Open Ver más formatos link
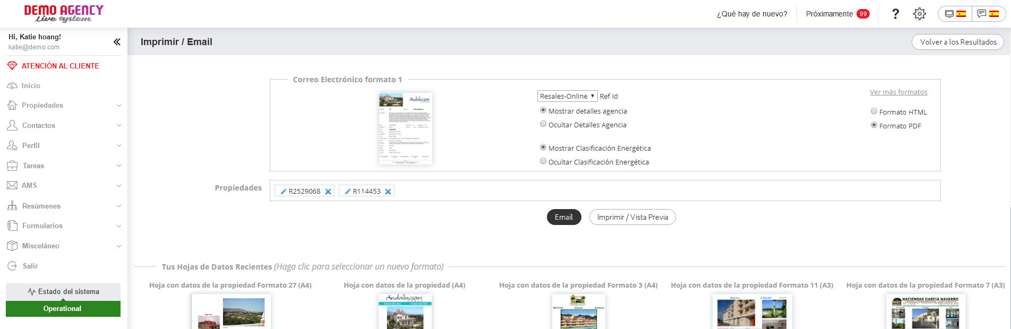 point(898,92)
